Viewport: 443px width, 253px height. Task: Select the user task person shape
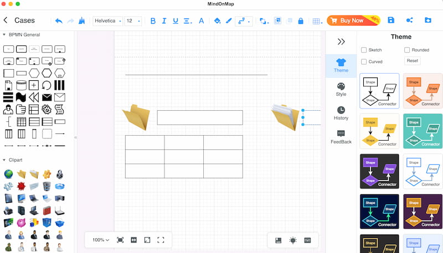click(8, 109)
